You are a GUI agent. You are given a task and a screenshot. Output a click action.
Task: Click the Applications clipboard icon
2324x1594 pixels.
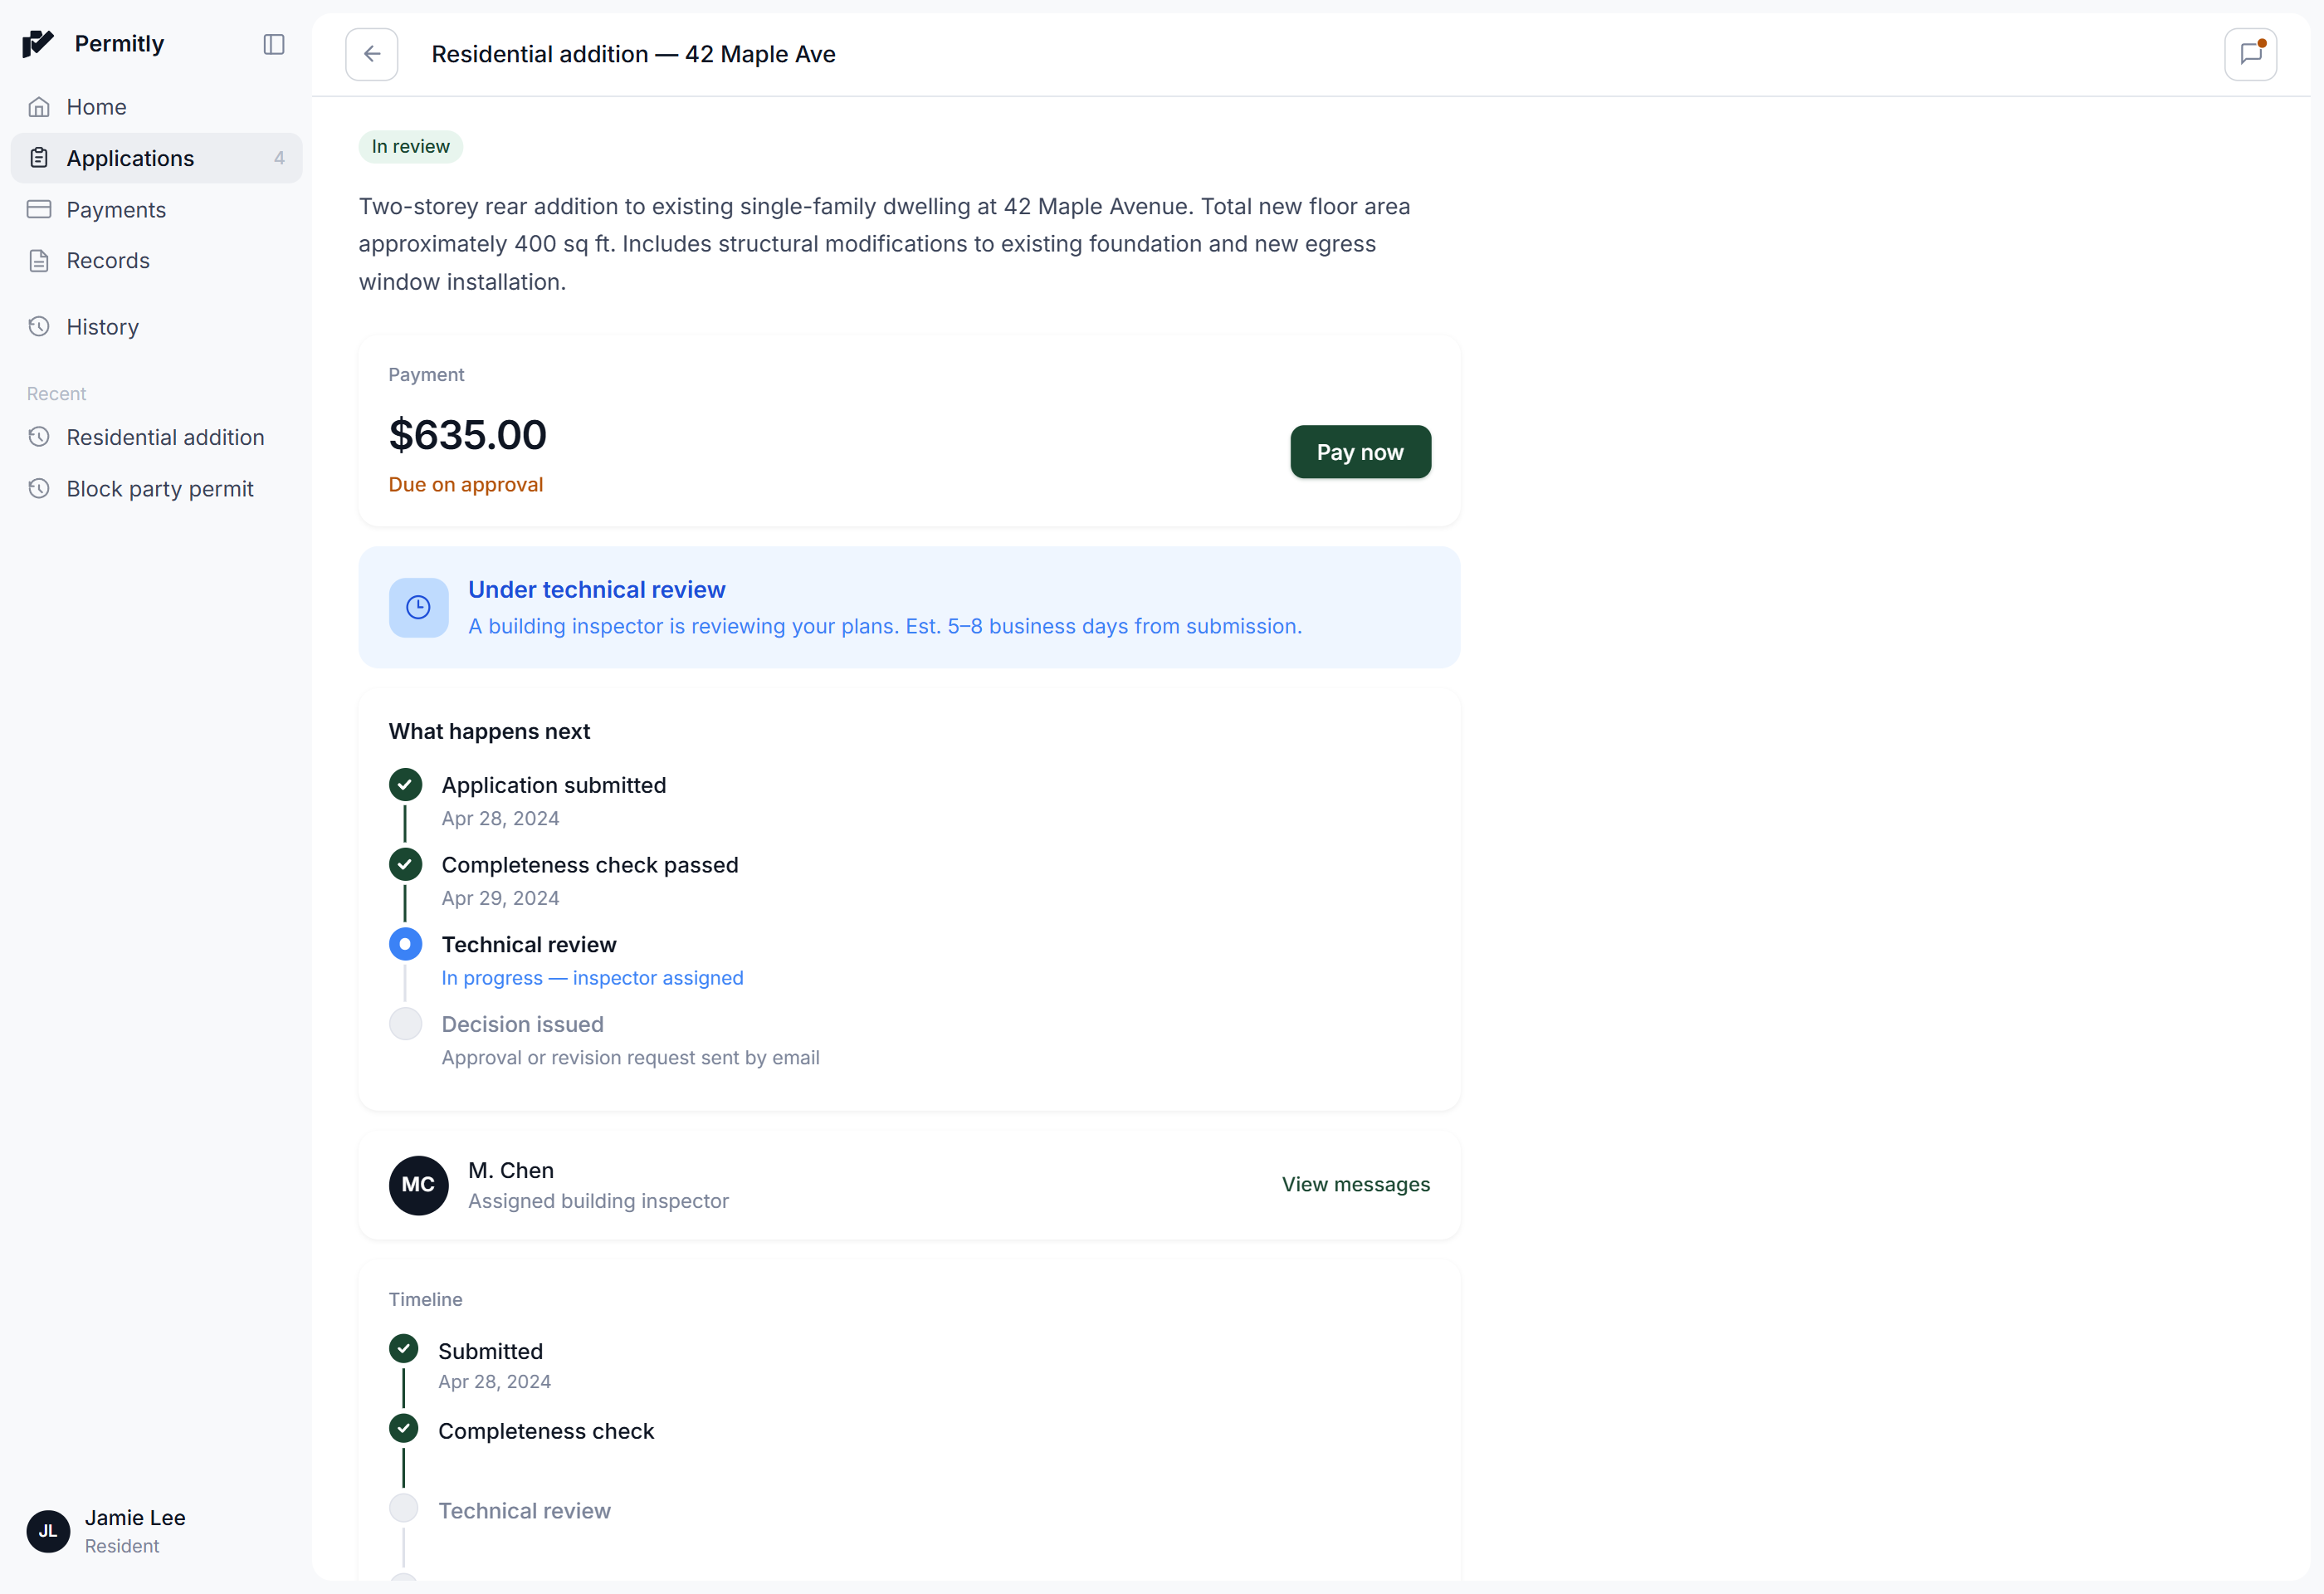coord(39,158)
